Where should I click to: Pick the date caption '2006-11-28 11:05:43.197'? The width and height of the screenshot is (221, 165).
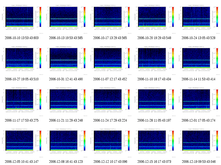[x=154, y=120]
